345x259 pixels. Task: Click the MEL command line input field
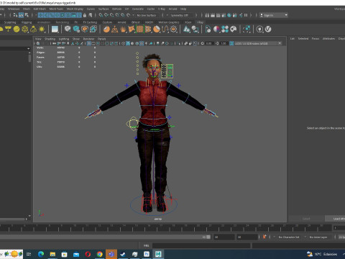(x=201, y=245)
